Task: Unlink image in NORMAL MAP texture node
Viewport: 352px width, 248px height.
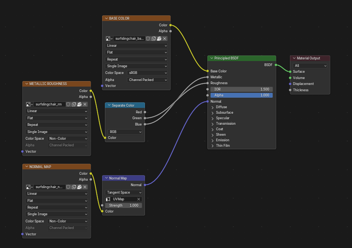Action: [85, 187]
